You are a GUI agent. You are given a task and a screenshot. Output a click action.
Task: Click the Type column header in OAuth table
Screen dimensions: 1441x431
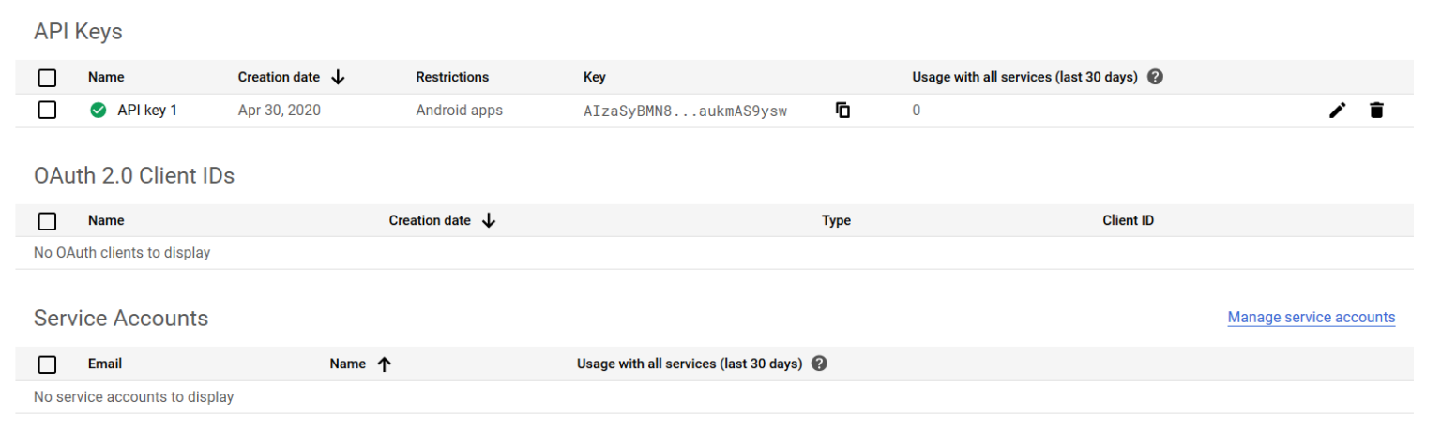click(836, 221)
